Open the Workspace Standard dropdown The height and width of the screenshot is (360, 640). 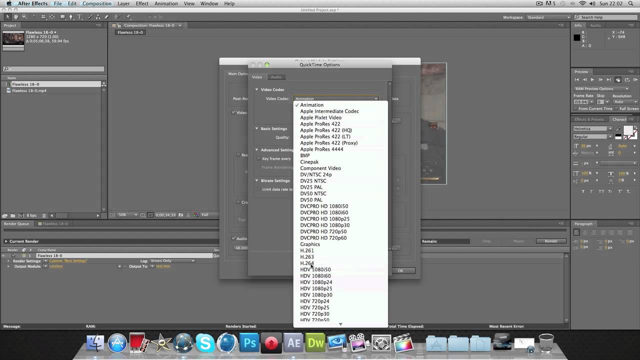click(548, 17)
